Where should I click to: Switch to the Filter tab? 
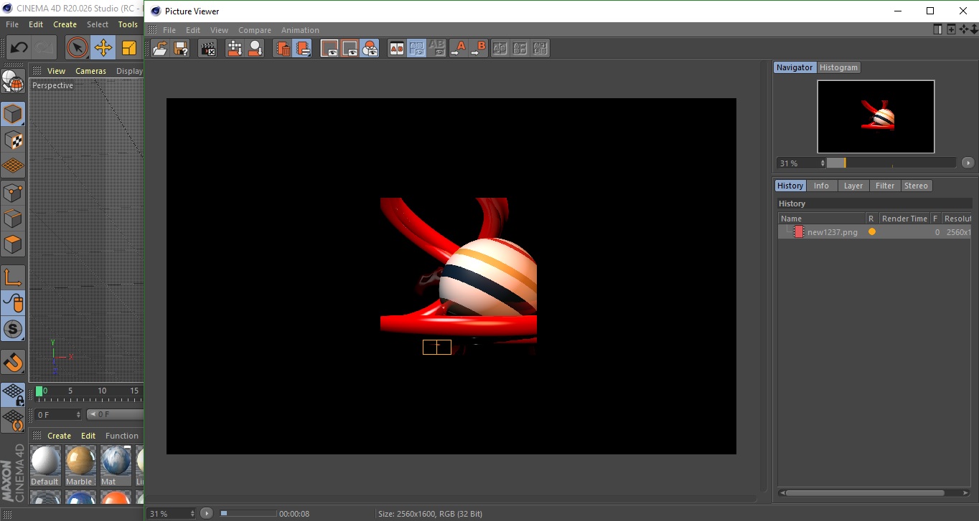[885, 186]
